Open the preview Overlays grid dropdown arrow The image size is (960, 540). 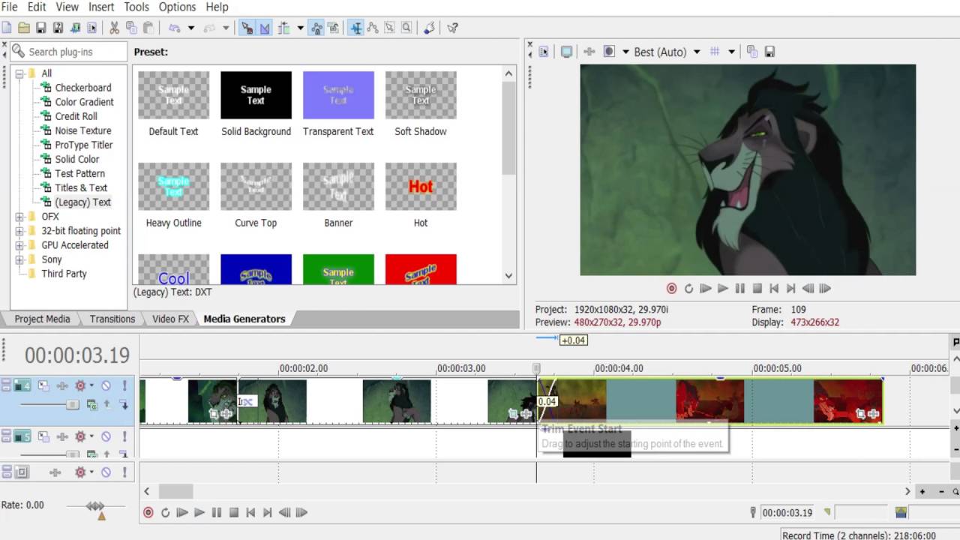731,52
